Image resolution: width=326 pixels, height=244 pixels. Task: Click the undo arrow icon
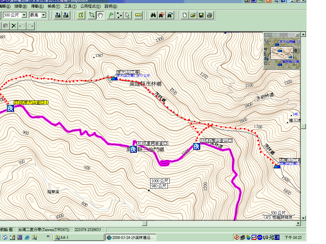point(22,26)
